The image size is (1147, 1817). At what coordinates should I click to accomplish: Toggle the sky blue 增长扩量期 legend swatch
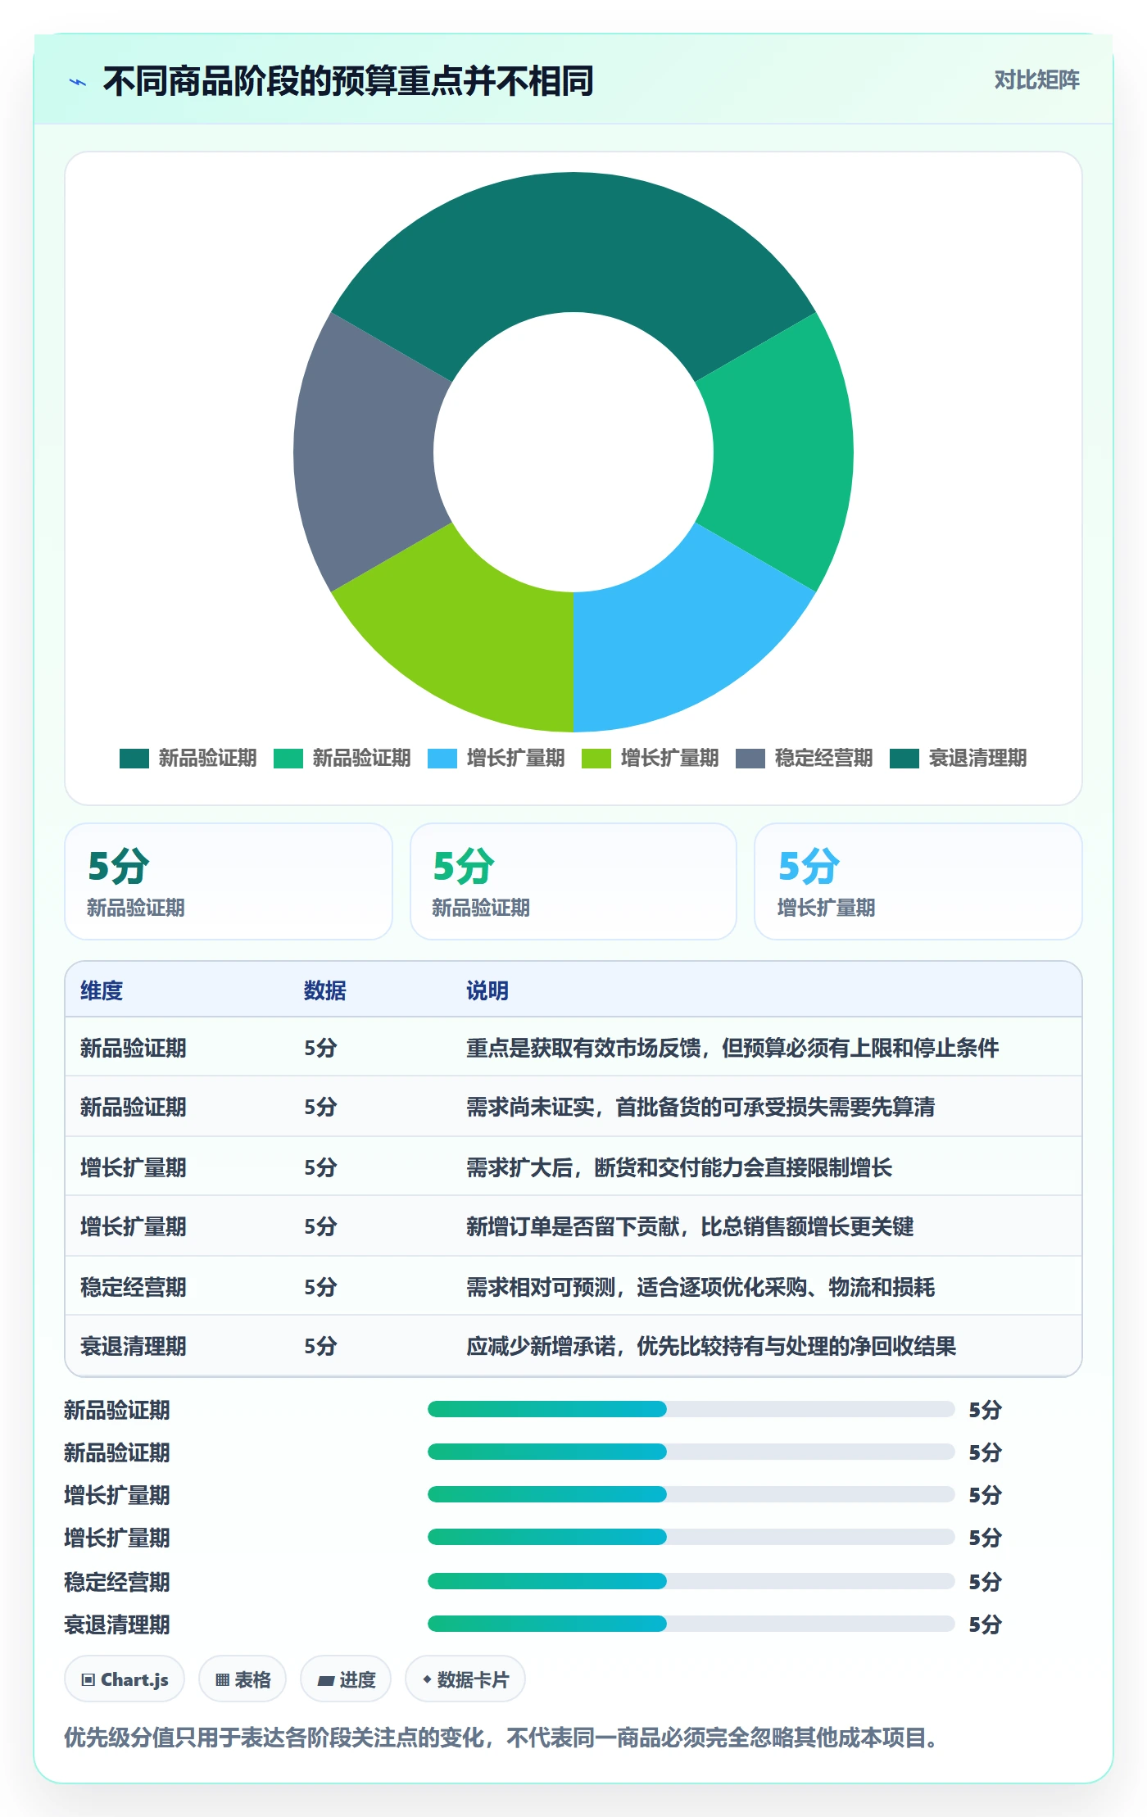[x=442, y=759]
